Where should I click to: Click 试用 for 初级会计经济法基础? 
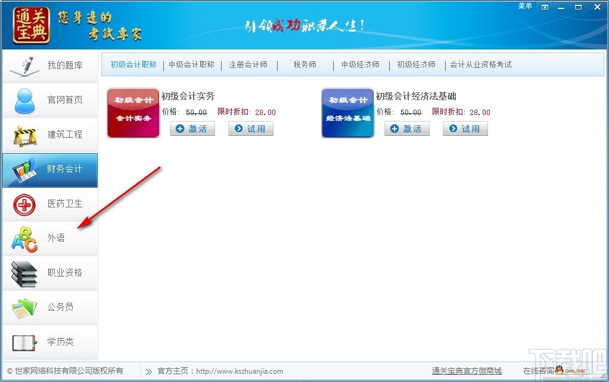point(465,128)
